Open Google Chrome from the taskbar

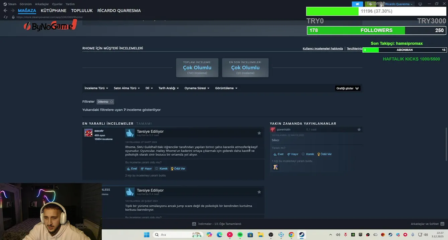[291, 235]
